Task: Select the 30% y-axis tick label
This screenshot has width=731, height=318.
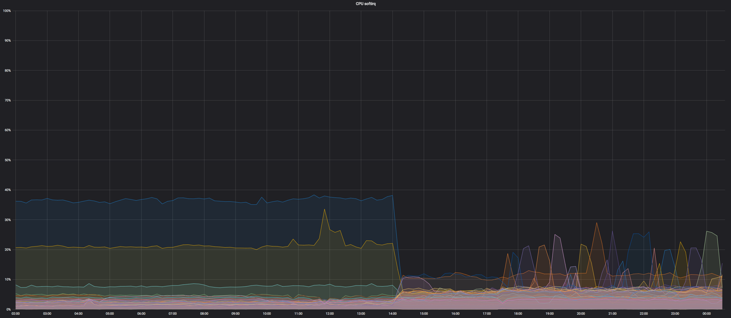Action: point(8,220)
